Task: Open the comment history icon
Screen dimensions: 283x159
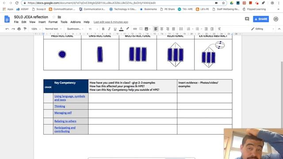Action: [247, 19]
